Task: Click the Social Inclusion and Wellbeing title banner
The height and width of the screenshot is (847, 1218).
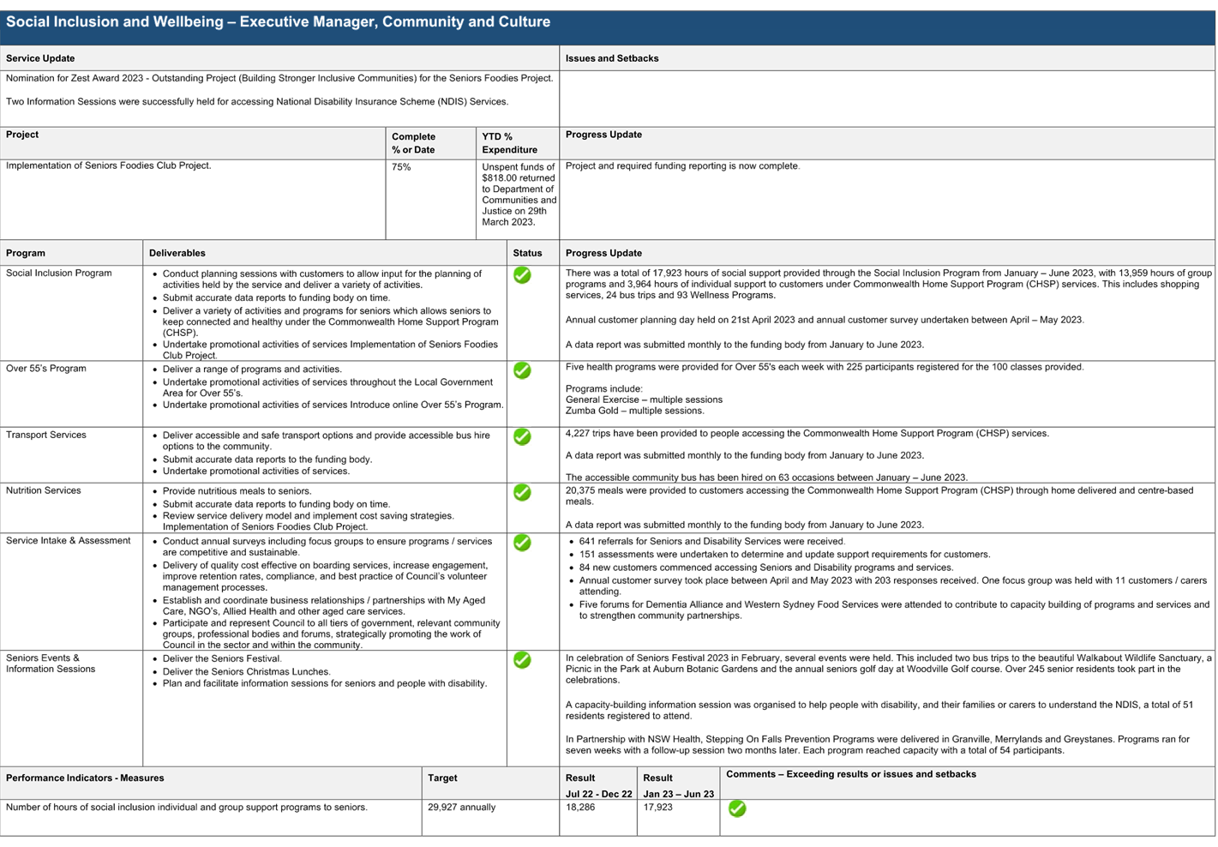Action: (x=278, y=22)
